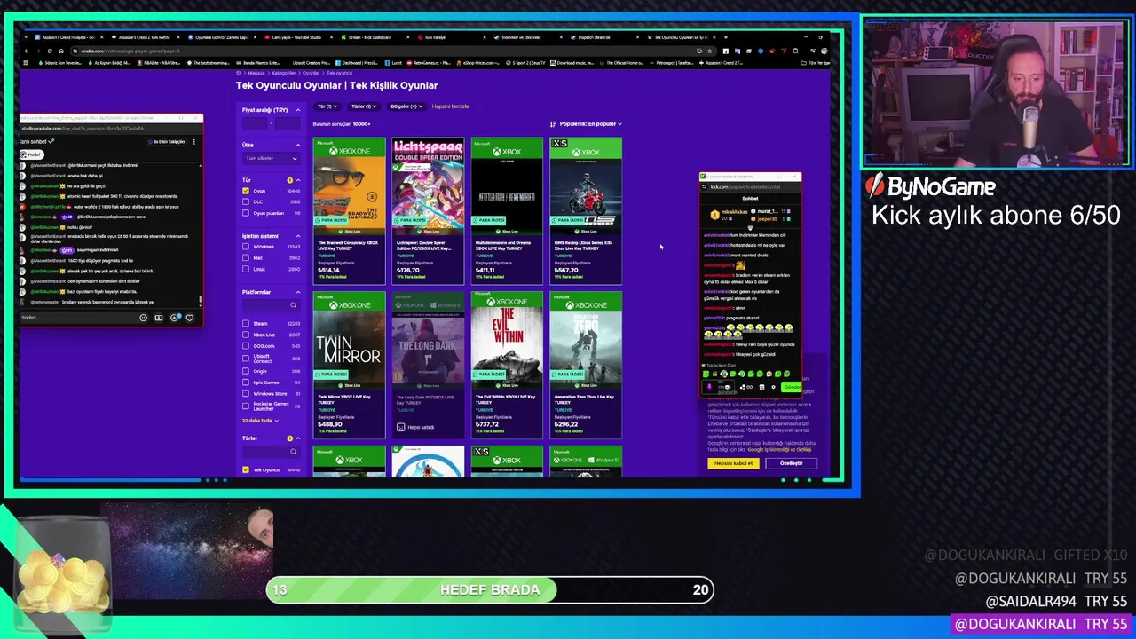Click Hepsini kabul et cookie button

click(734, 463)
